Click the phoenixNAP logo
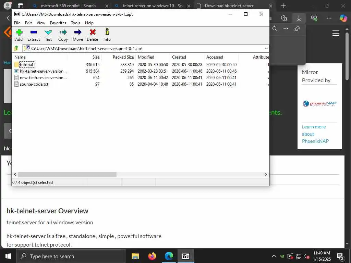Screen dimensions: 351x263 (319, 103)
